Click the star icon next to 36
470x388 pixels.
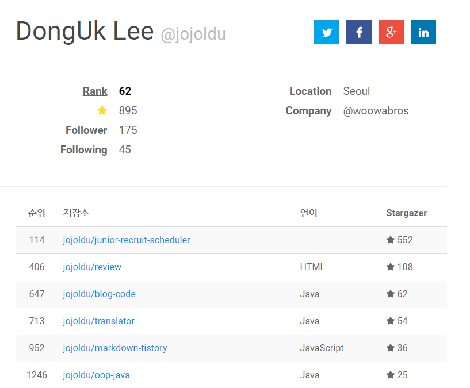click(x=390, y=348)
